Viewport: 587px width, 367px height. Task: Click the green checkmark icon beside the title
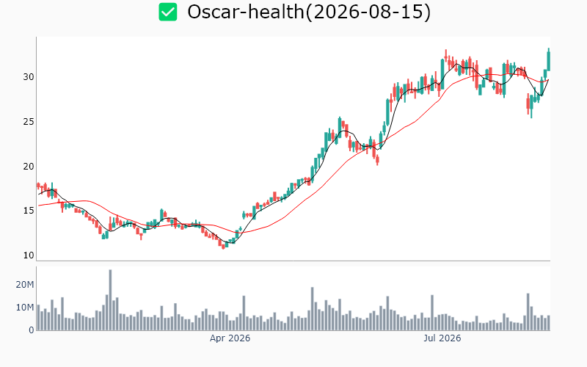pyautogui.click(x=168, y=12)
